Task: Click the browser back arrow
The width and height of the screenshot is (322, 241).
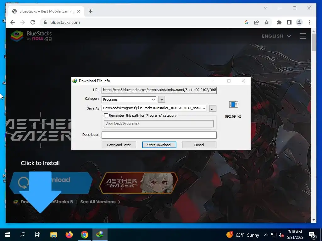Action: (13, 22)
